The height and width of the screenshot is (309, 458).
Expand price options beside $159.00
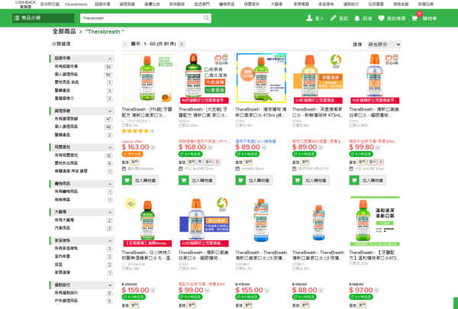(153, 291)
